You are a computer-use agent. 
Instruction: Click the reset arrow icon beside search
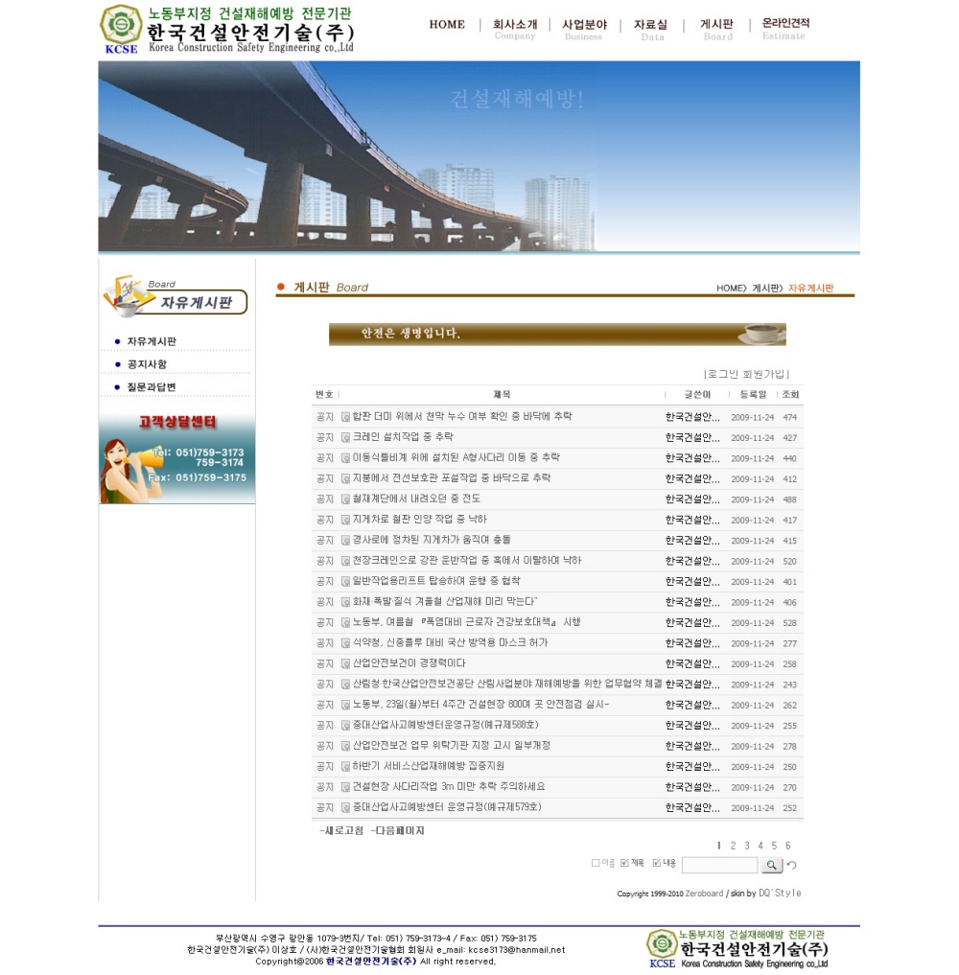tap(792, 866)
